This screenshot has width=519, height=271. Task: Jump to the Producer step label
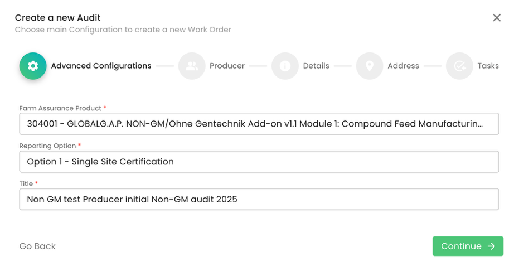[227, 66]
